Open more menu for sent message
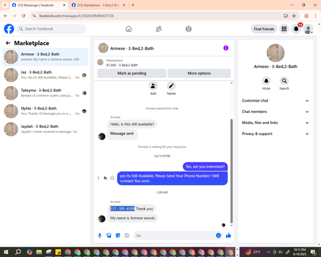This screenshot has width=321, height=257. (98, 178)
